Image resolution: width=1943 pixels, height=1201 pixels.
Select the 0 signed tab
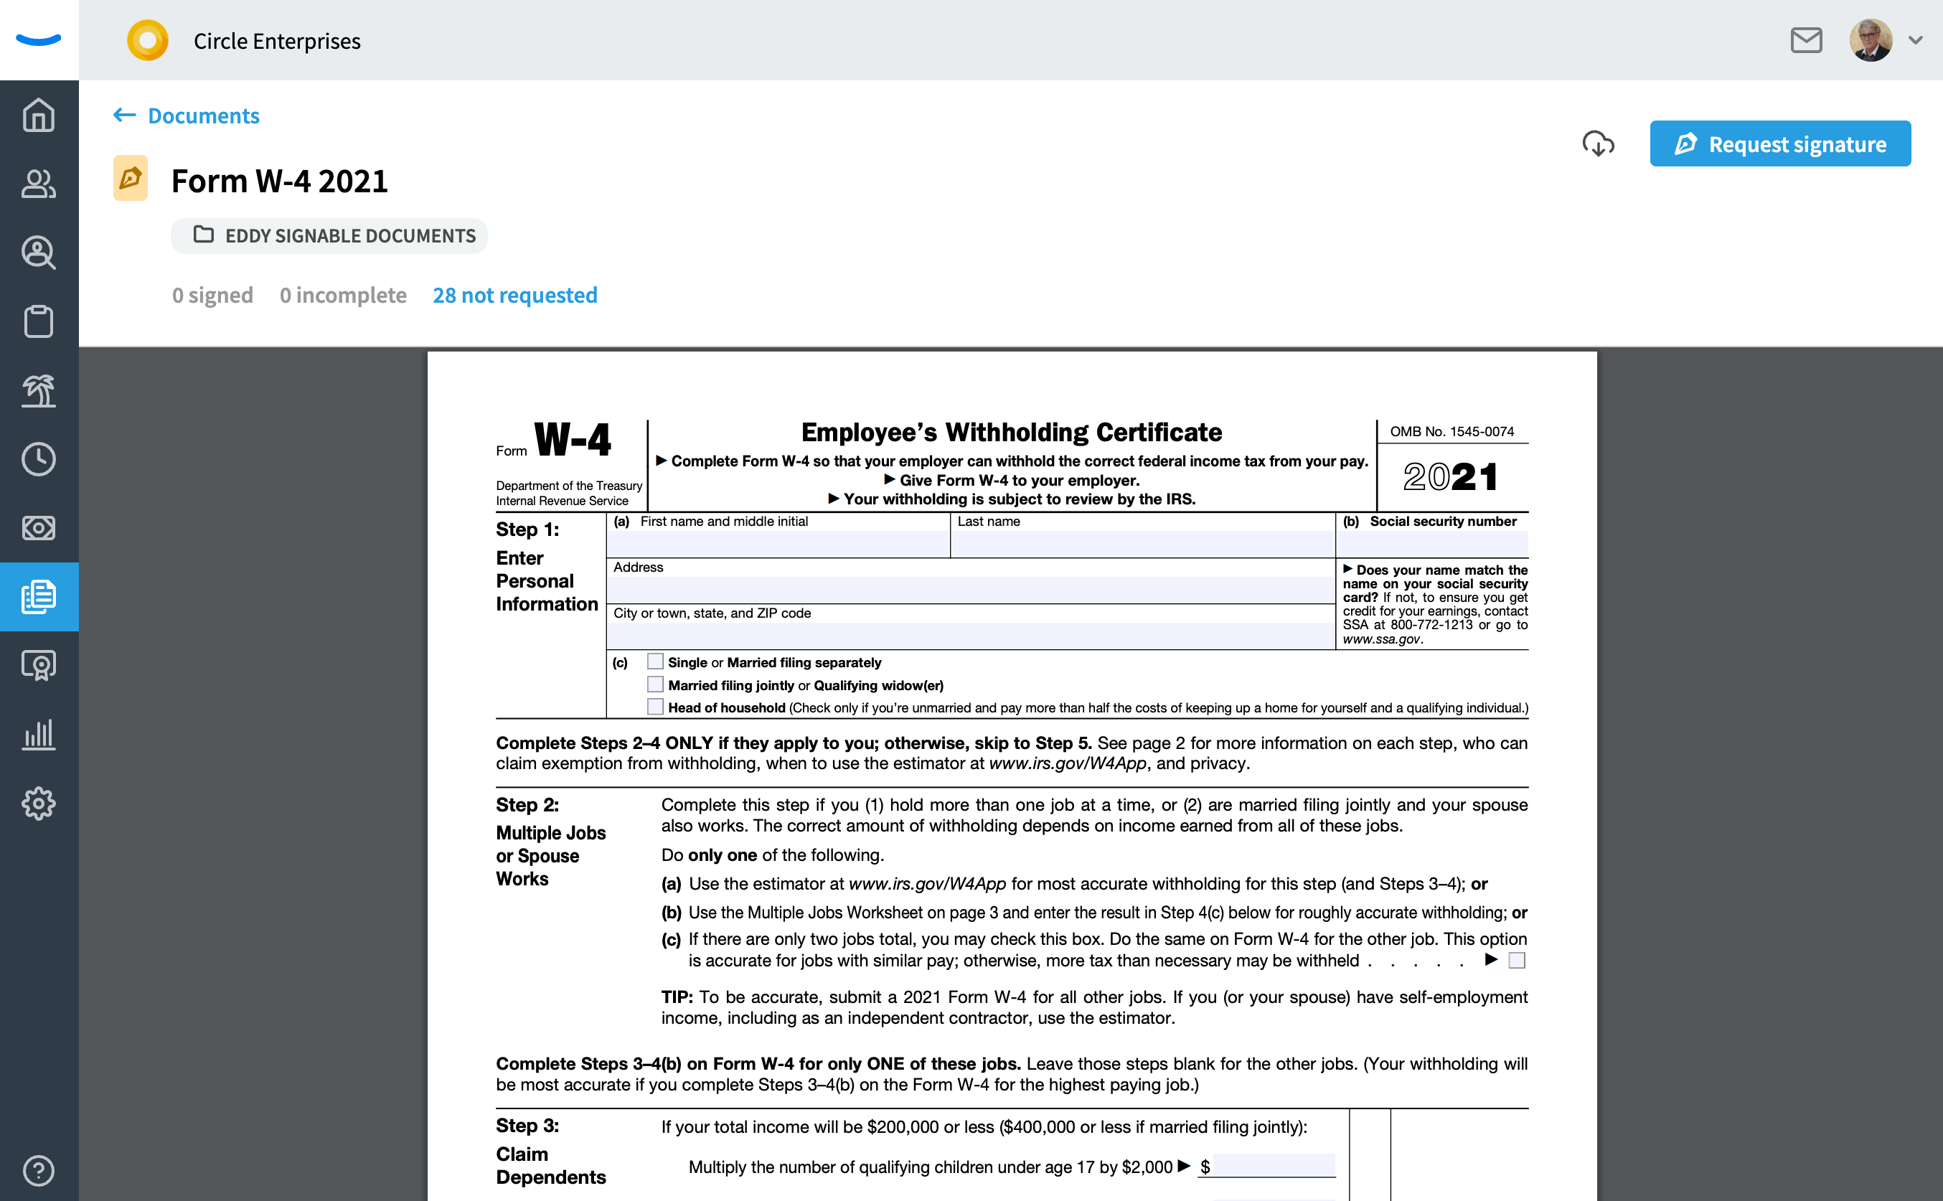212,295
